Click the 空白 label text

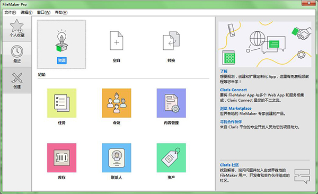117,60
